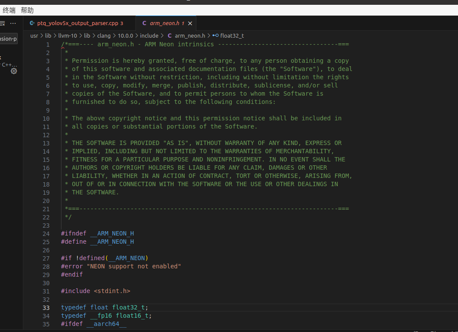Screen dimensions: 458x332
Task: Select 'include' breadcrumb segment
Action: point(149,35)
